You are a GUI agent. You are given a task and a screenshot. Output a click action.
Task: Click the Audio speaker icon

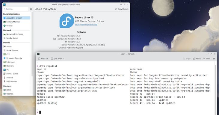pyautogui.click(x=4, y=46)
